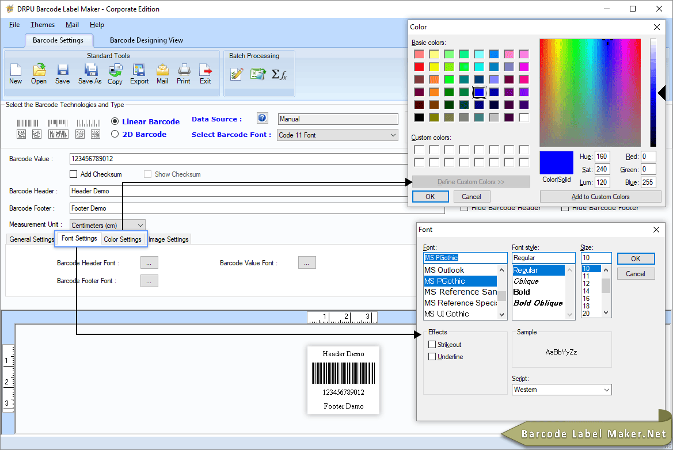Viewport: 673px width, 450px height.
Task: Open the Themes menu
Action: 43,25
